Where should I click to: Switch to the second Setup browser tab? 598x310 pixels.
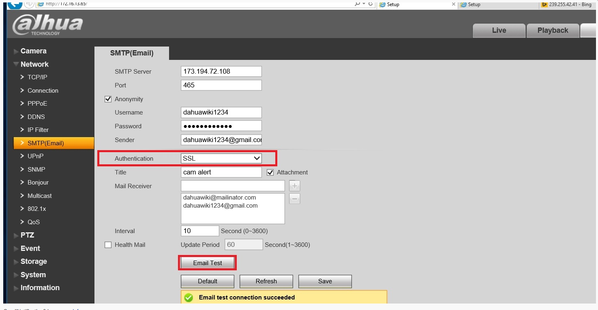tap(498, 4)
